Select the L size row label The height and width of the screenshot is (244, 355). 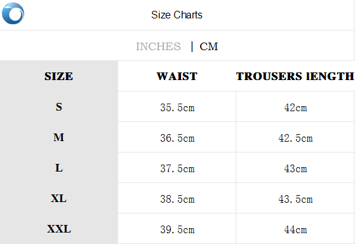click(59, 168)
